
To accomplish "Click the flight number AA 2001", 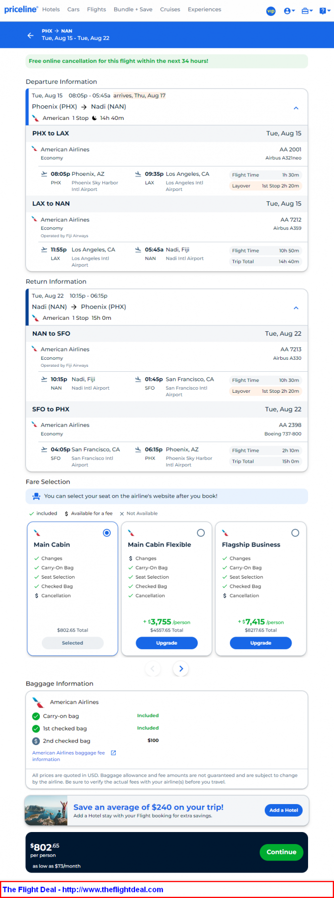I will (291, 149).
